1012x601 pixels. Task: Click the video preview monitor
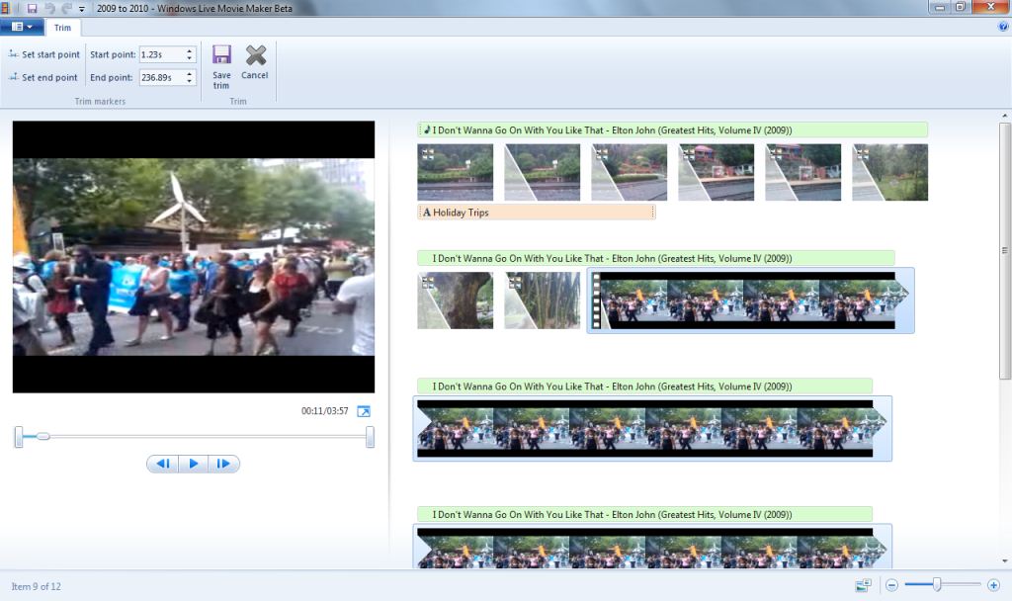point(194,257)
